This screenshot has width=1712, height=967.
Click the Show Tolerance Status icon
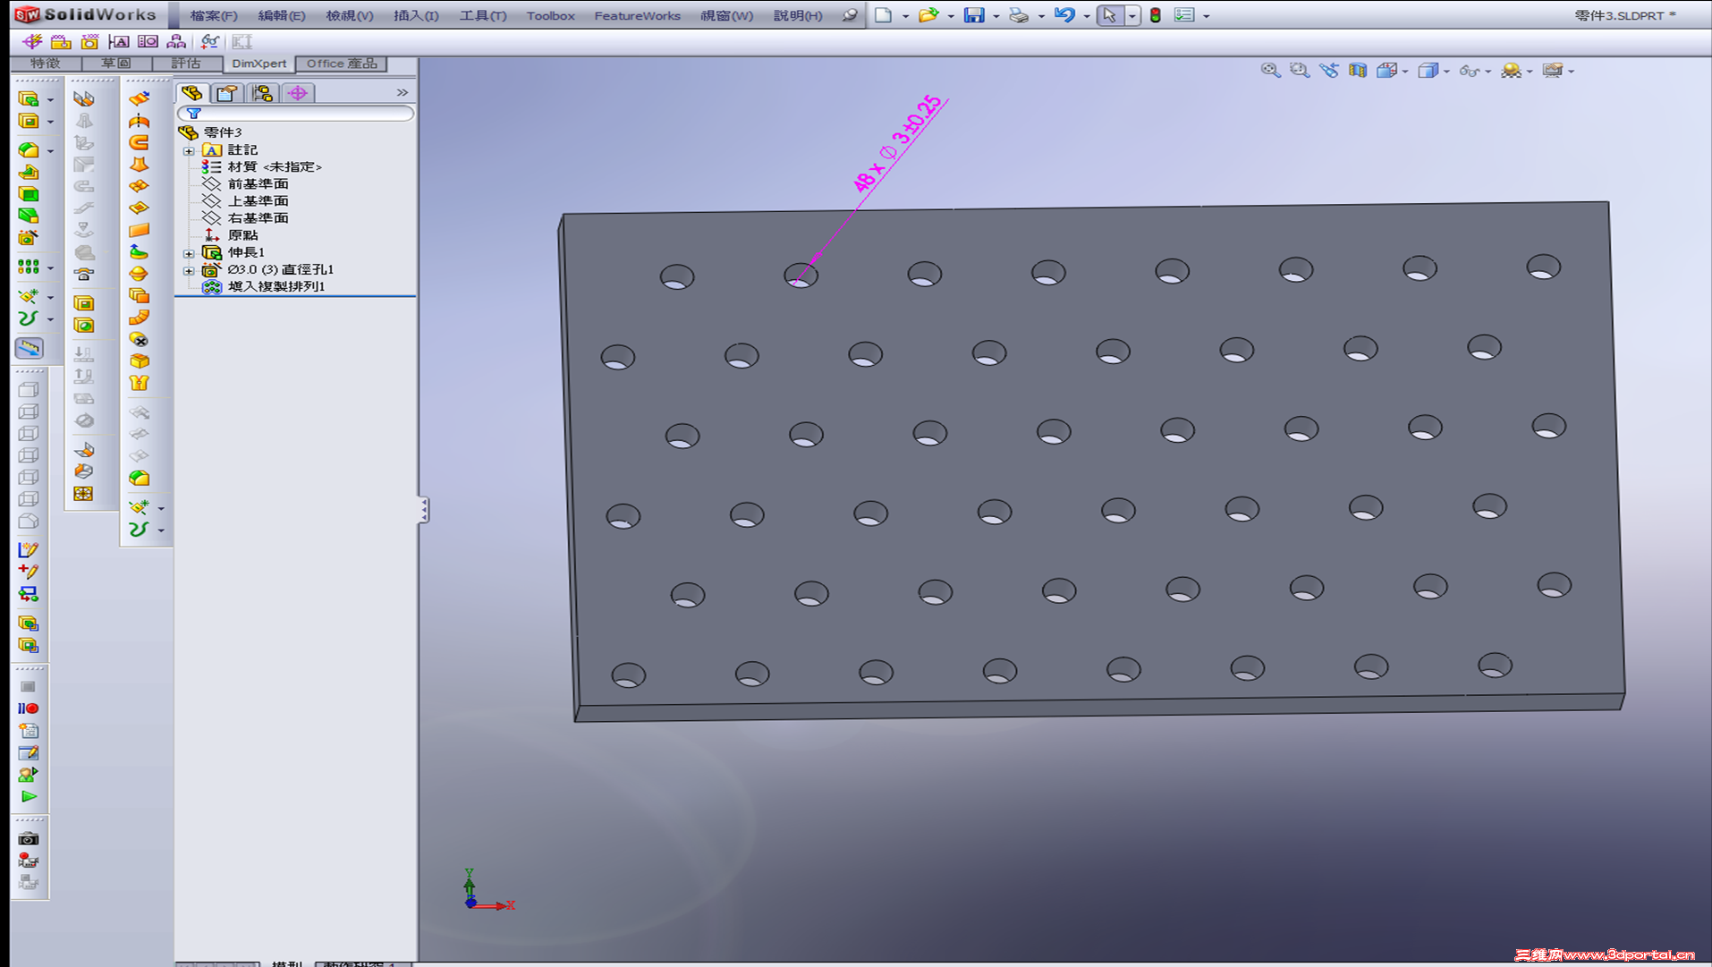[210, 41]
